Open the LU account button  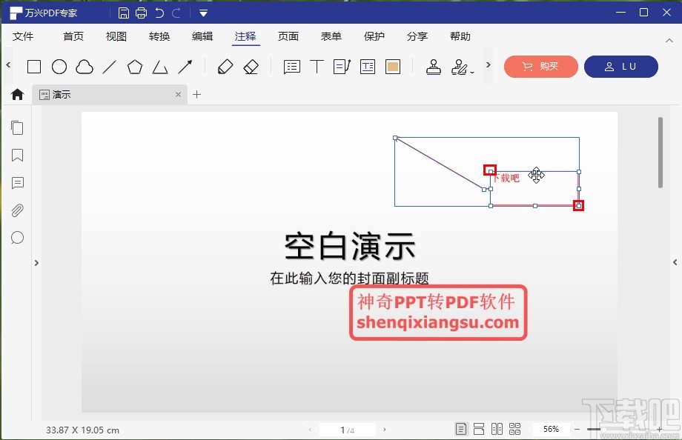[621, 66]
